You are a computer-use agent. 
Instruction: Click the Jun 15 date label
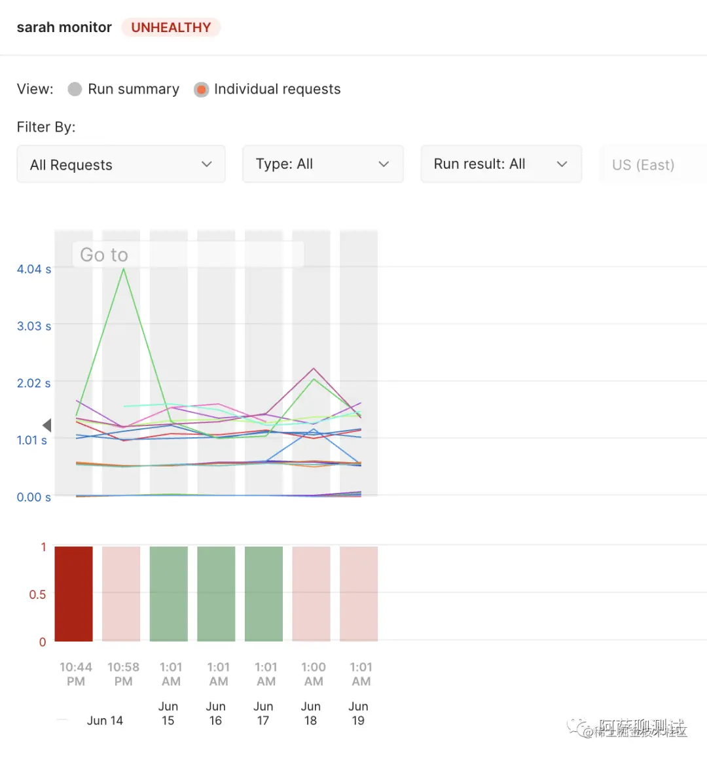(168, 713)
